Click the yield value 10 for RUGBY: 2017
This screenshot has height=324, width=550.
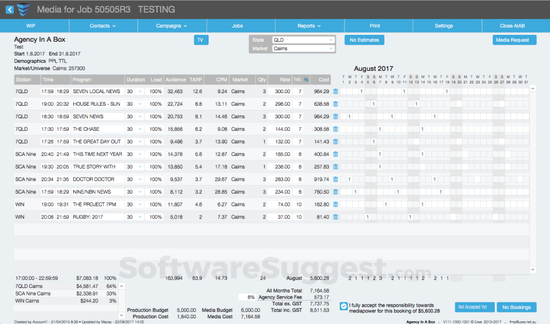pos(299,217)
